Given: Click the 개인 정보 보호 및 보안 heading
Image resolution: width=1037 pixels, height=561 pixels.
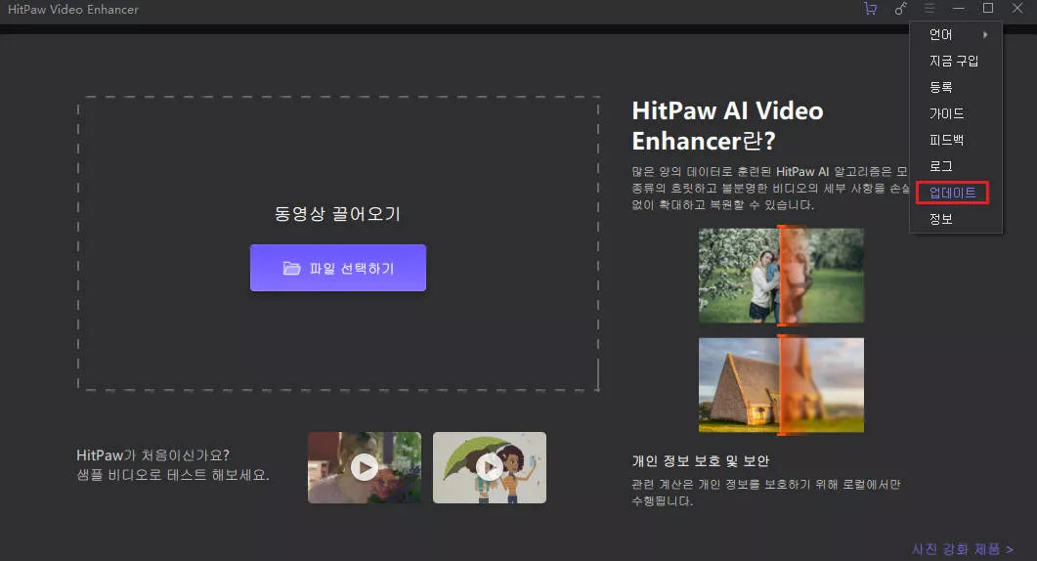Looking at the screenshot, I should point(701,461).
